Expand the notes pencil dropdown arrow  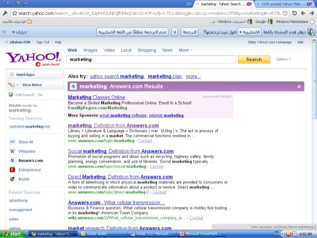click(x=17, y=85)
